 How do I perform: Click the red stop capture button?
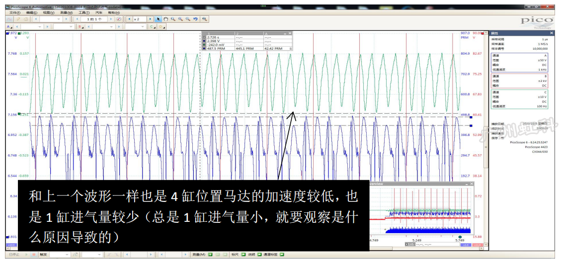click(33, 255)
